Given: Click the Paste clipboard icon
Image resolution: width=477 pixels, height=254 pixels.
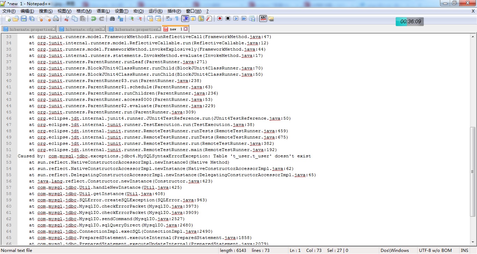Looking at the screenshot, I should (x=82, y=18).
